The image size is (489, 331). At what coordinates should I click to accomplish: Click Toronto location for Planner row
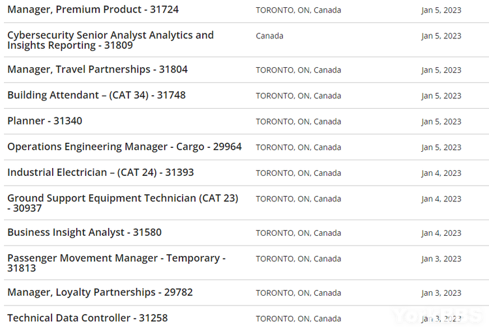[298, 122]
